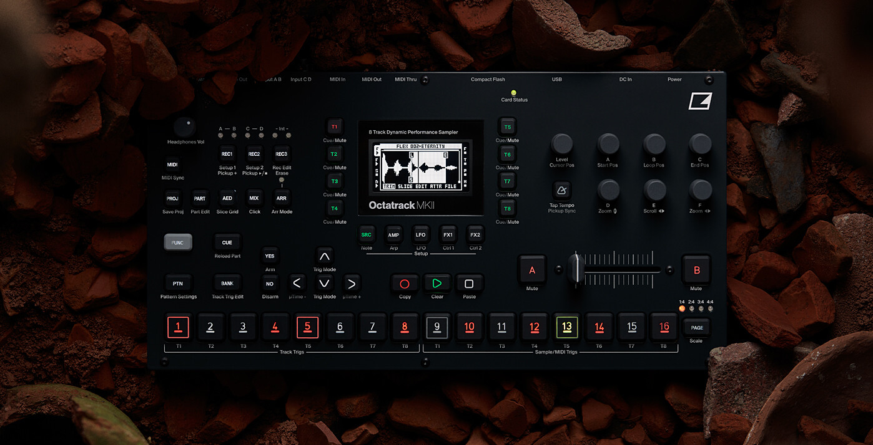Toggle trig key 9

pyautogui.click(x=437, y=327)
